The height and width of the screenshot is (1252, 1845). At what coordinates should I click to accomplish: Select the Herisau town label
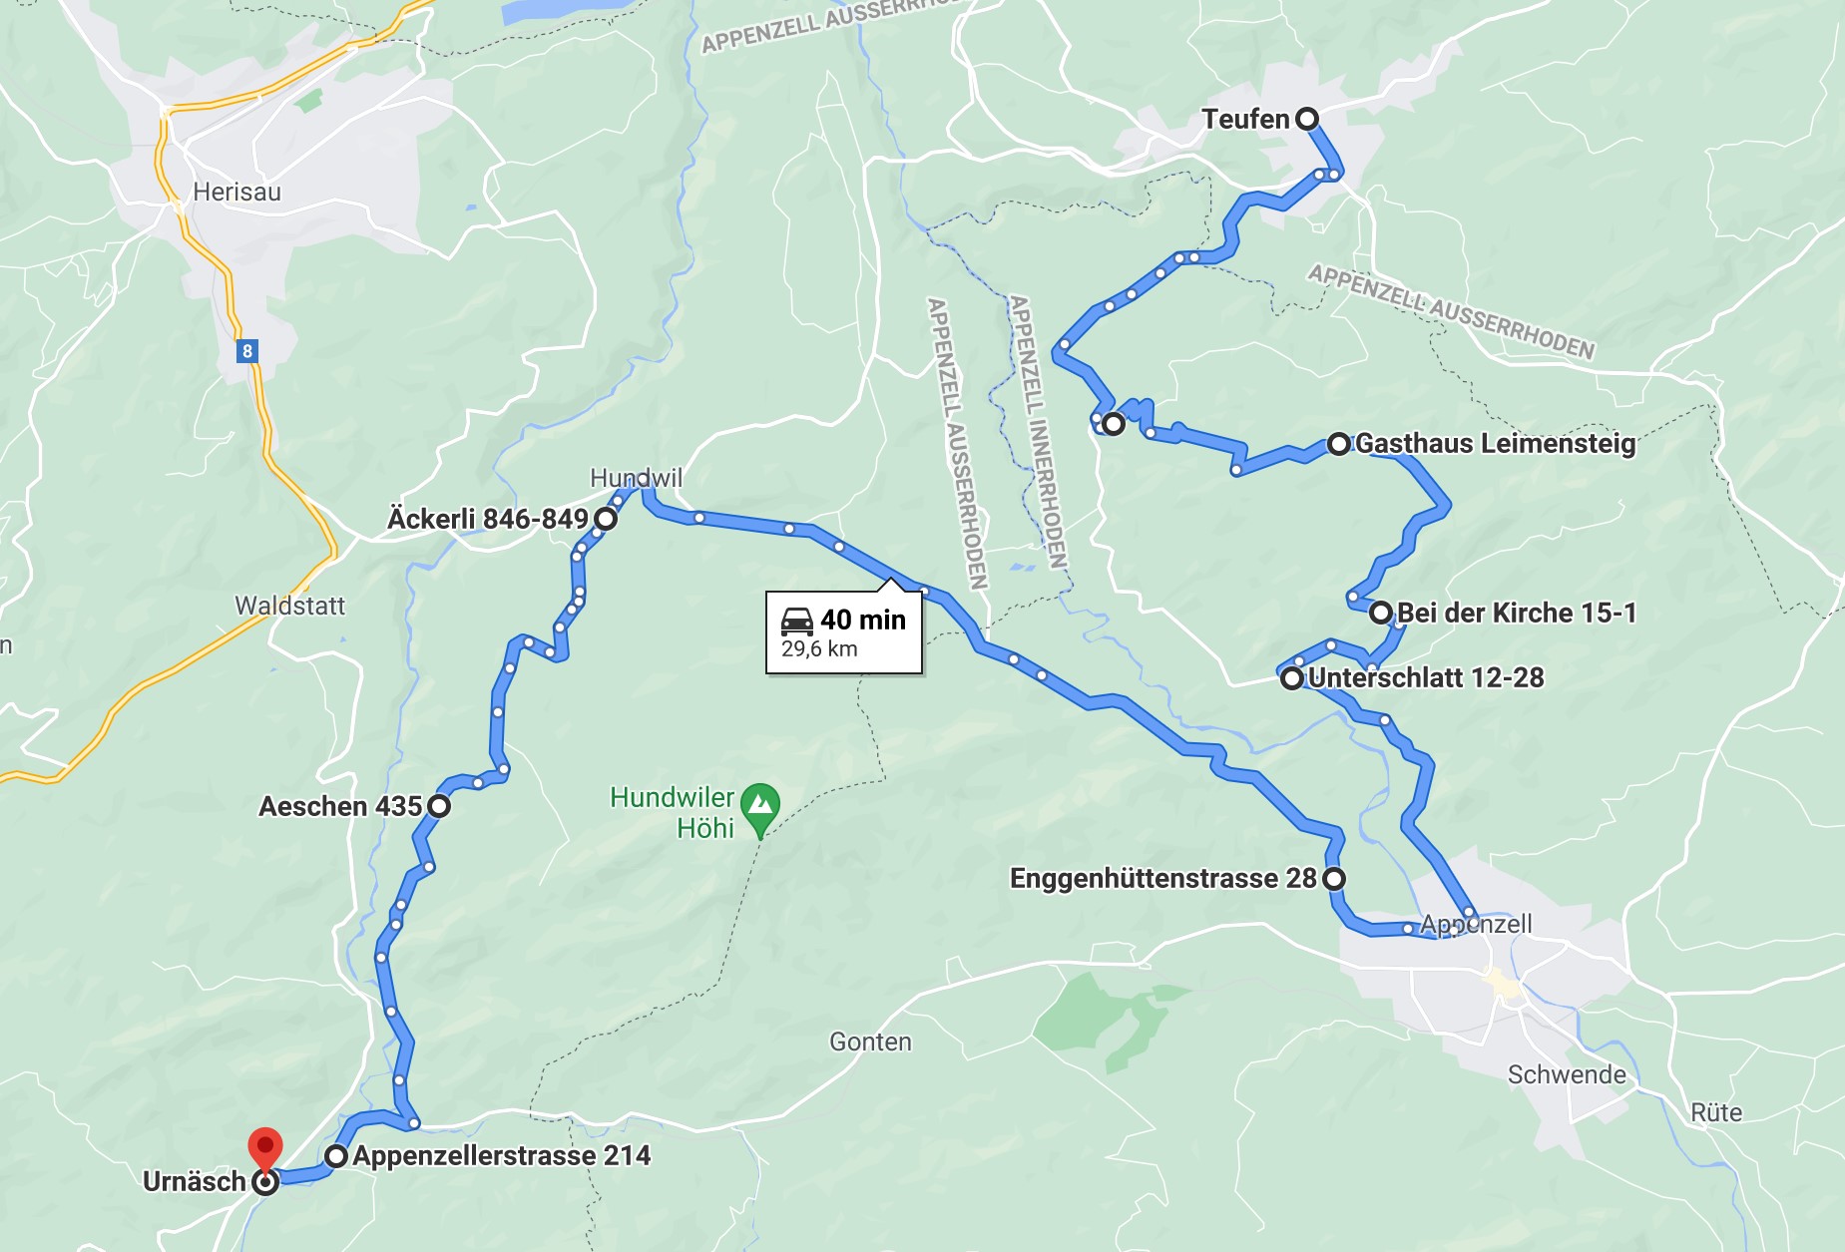point(236,192)
